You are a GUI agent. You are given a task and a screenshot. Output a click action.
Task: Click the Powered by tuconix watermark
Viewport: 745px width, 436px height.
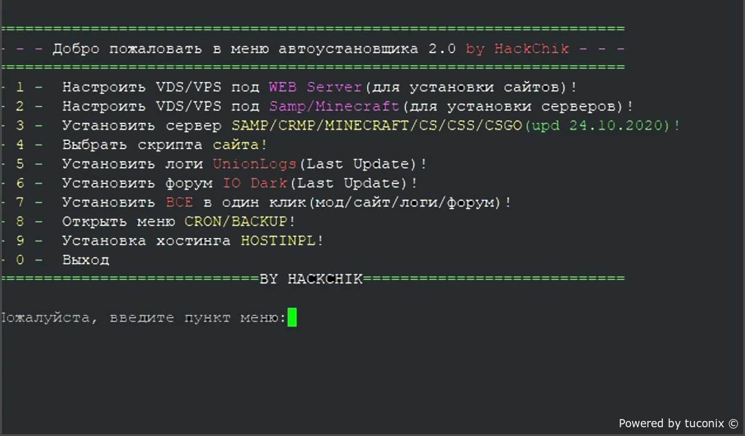678,423
